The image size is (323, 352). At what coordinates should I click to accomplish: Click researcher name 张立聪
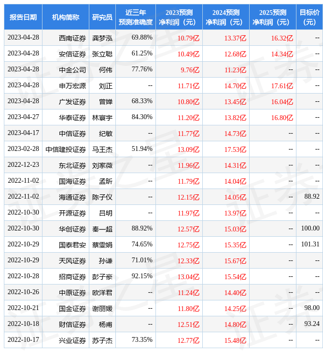(102, 54)
